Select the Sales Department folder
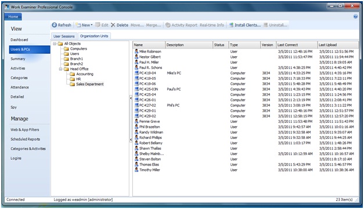This screenshot has width=364, height=209. tap(87, 85)
